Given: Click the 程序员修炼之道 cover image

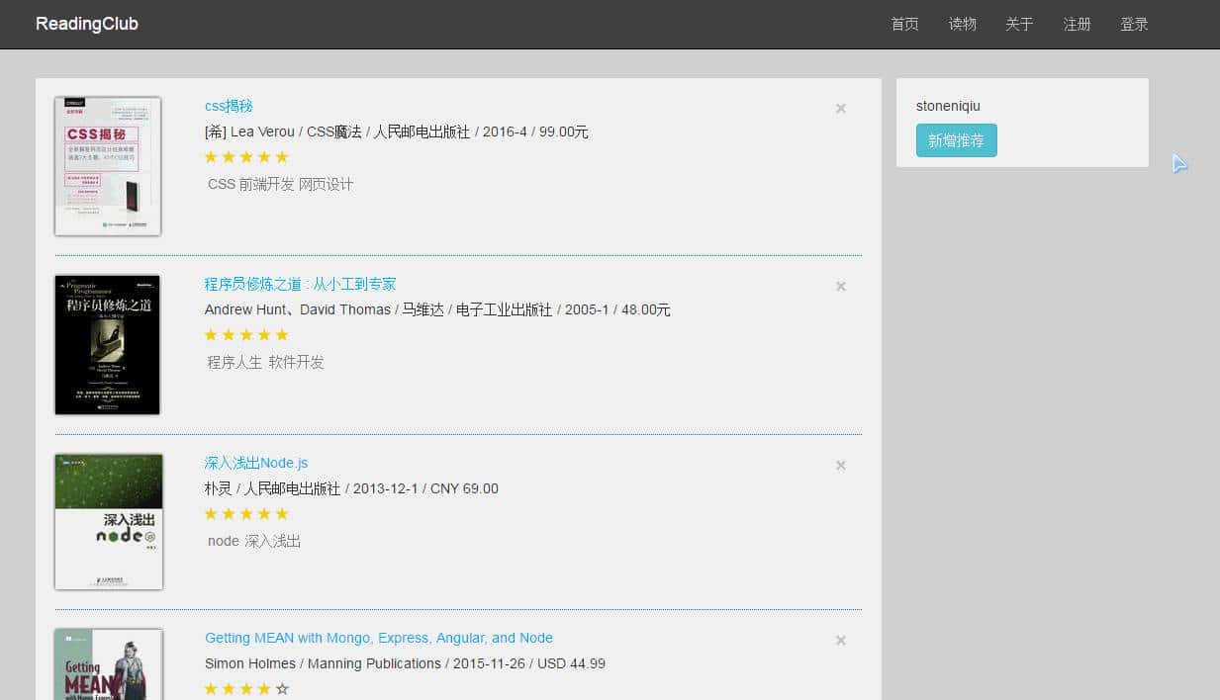Looking at the screenshot, I should [x=107, y=344].
